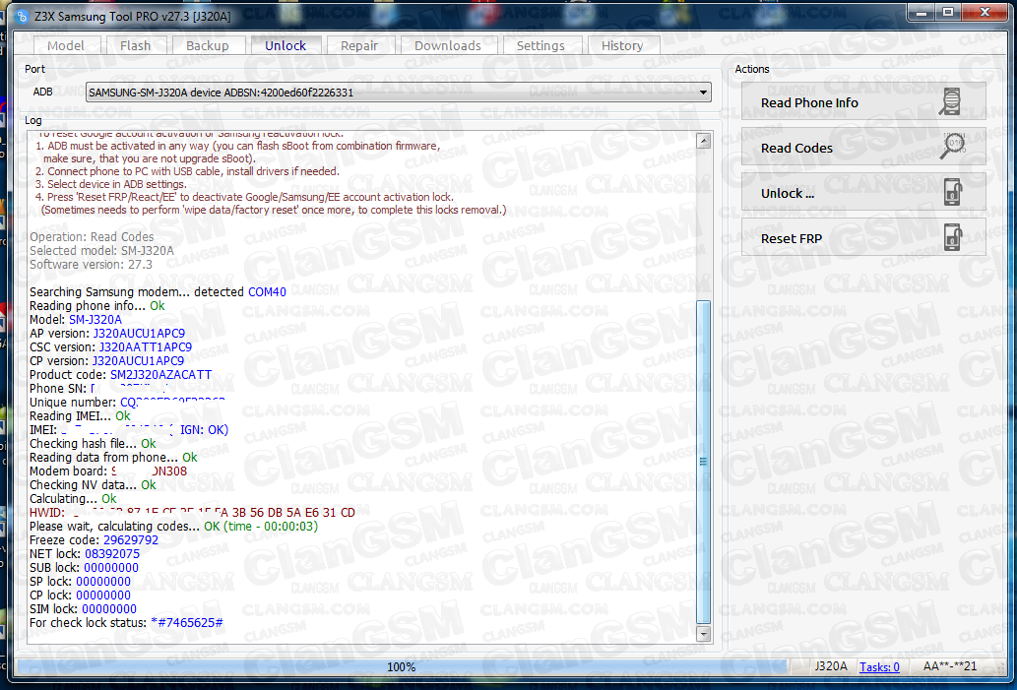Click the detected port COM40 text
Screen dimensions: 1017x690
tap(267, 291)
